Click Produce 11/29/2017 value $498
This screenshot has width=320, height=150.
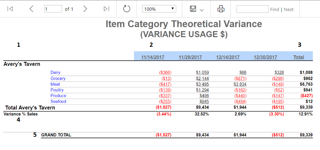204,96
